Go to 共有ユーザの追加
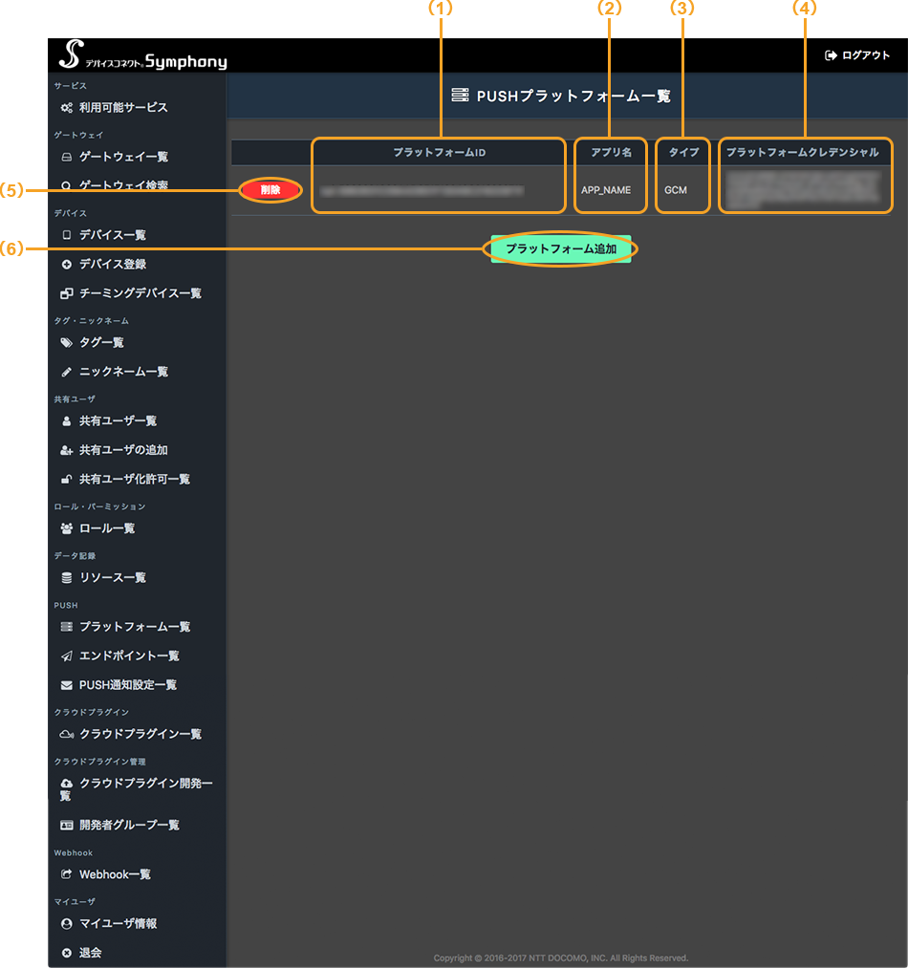The height and width of the screenshot is (968, 908). click(123, 450)
